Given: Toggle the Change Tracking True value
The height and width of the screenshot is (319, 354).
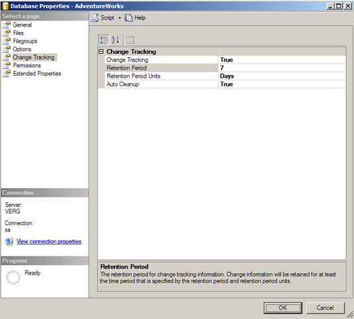Looking at the screenshot, I should point(282,60).
